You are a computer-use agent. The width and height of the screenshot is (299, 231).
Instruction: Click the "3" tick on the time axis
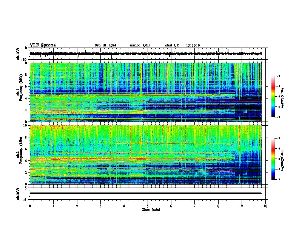tap(100, 206)
